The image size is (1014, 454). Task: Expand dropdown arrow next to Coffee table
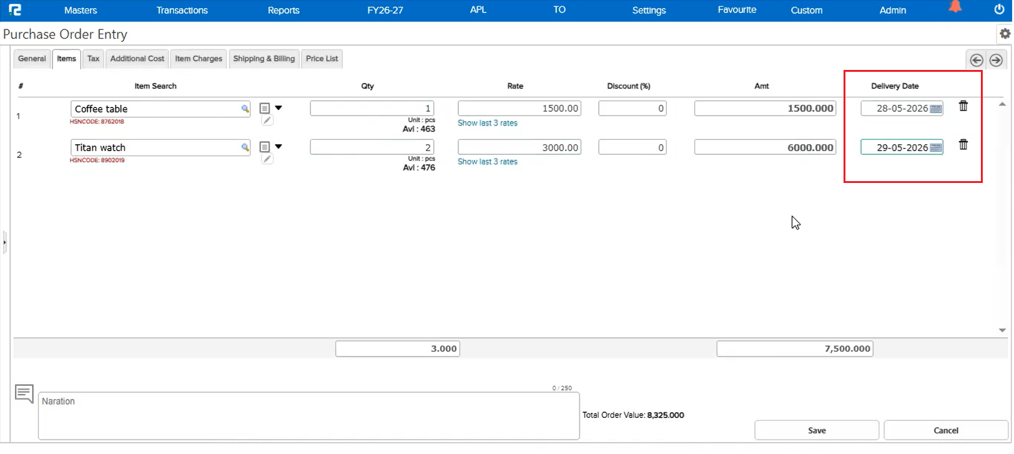click(278, 108)
